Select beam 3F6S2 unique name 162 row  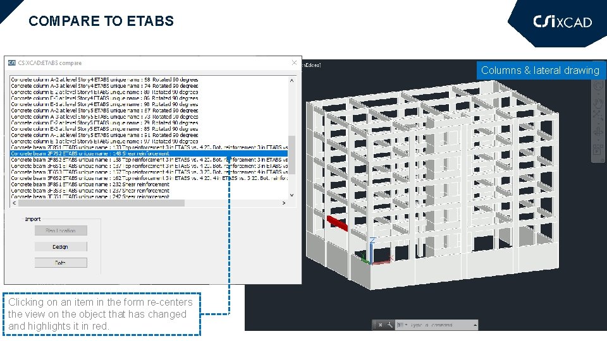click(149, 178)
